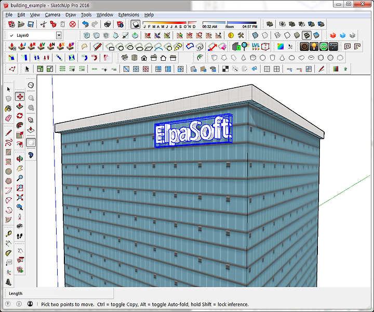Click the Print icon
This screenshot has height=312, width=374.
(x=108, y=24)
